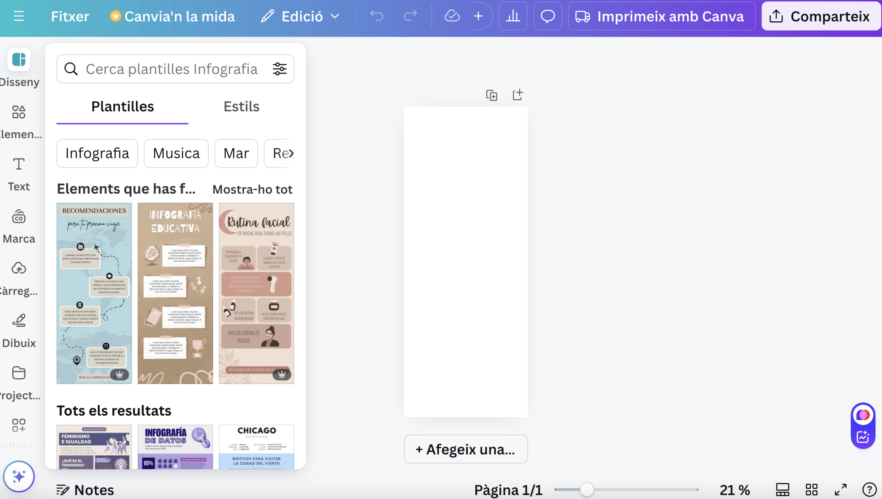Viewport: 882px width, 499px height.
Task: Expand Mostra-ho tot recent elements
Action: pyautogui.click(x=252, y=189)
